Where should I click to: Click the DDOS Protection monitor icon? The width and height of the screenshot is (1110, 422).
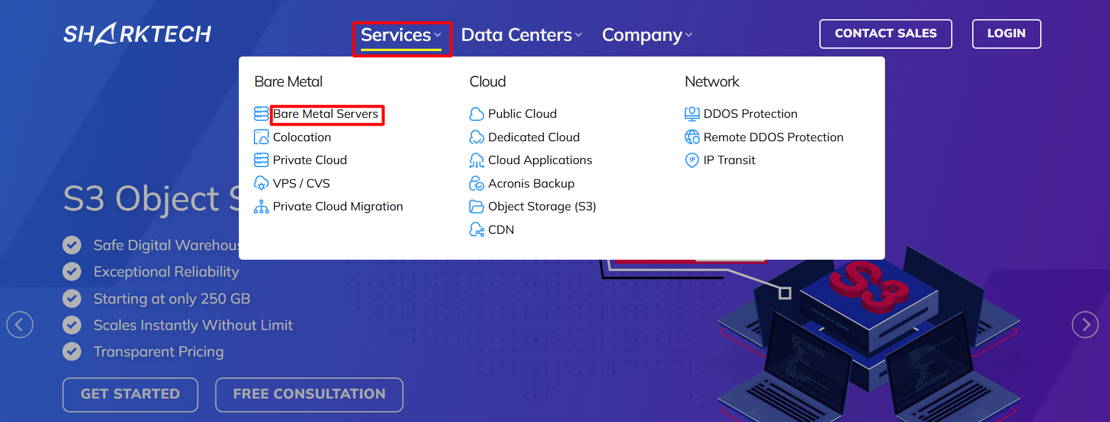click(692, 114)
